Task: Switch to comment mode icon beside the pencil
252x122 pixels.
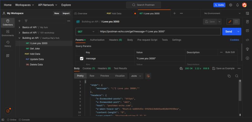Action: (236, 21)
